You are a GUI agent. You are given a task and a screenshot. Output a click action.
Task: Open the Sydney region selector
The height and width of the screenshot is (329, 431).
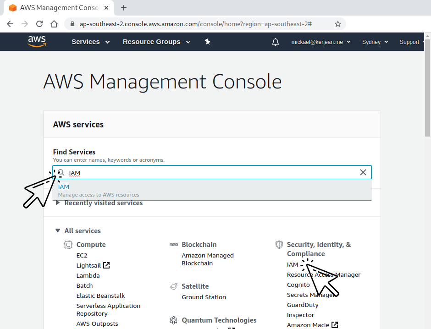[375, 42]
